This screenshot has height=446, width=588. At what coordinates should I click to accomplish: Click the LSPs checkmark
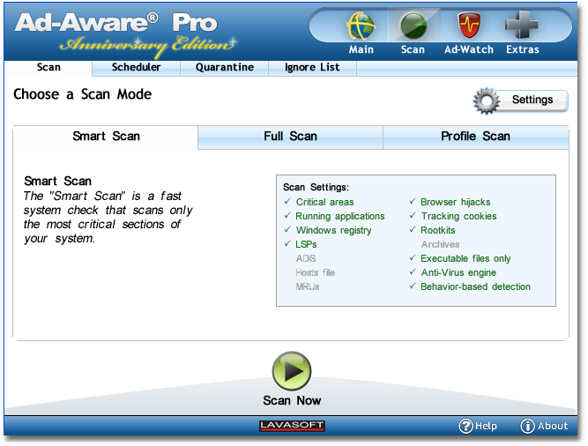287,243
